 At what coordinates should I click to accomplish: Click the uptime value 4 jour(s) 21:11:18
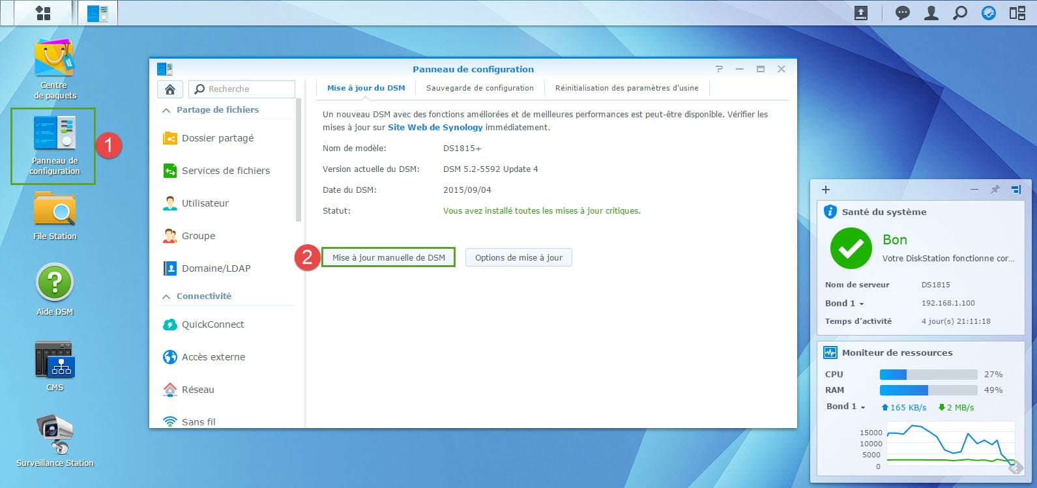pos(956,321)
